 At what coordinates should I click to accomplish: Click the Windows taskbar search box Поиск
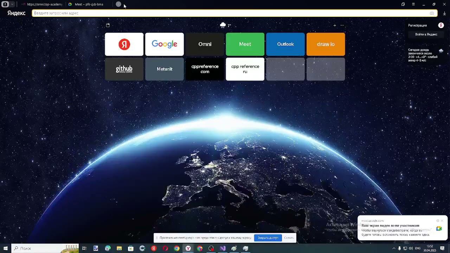tap(45, 248)
